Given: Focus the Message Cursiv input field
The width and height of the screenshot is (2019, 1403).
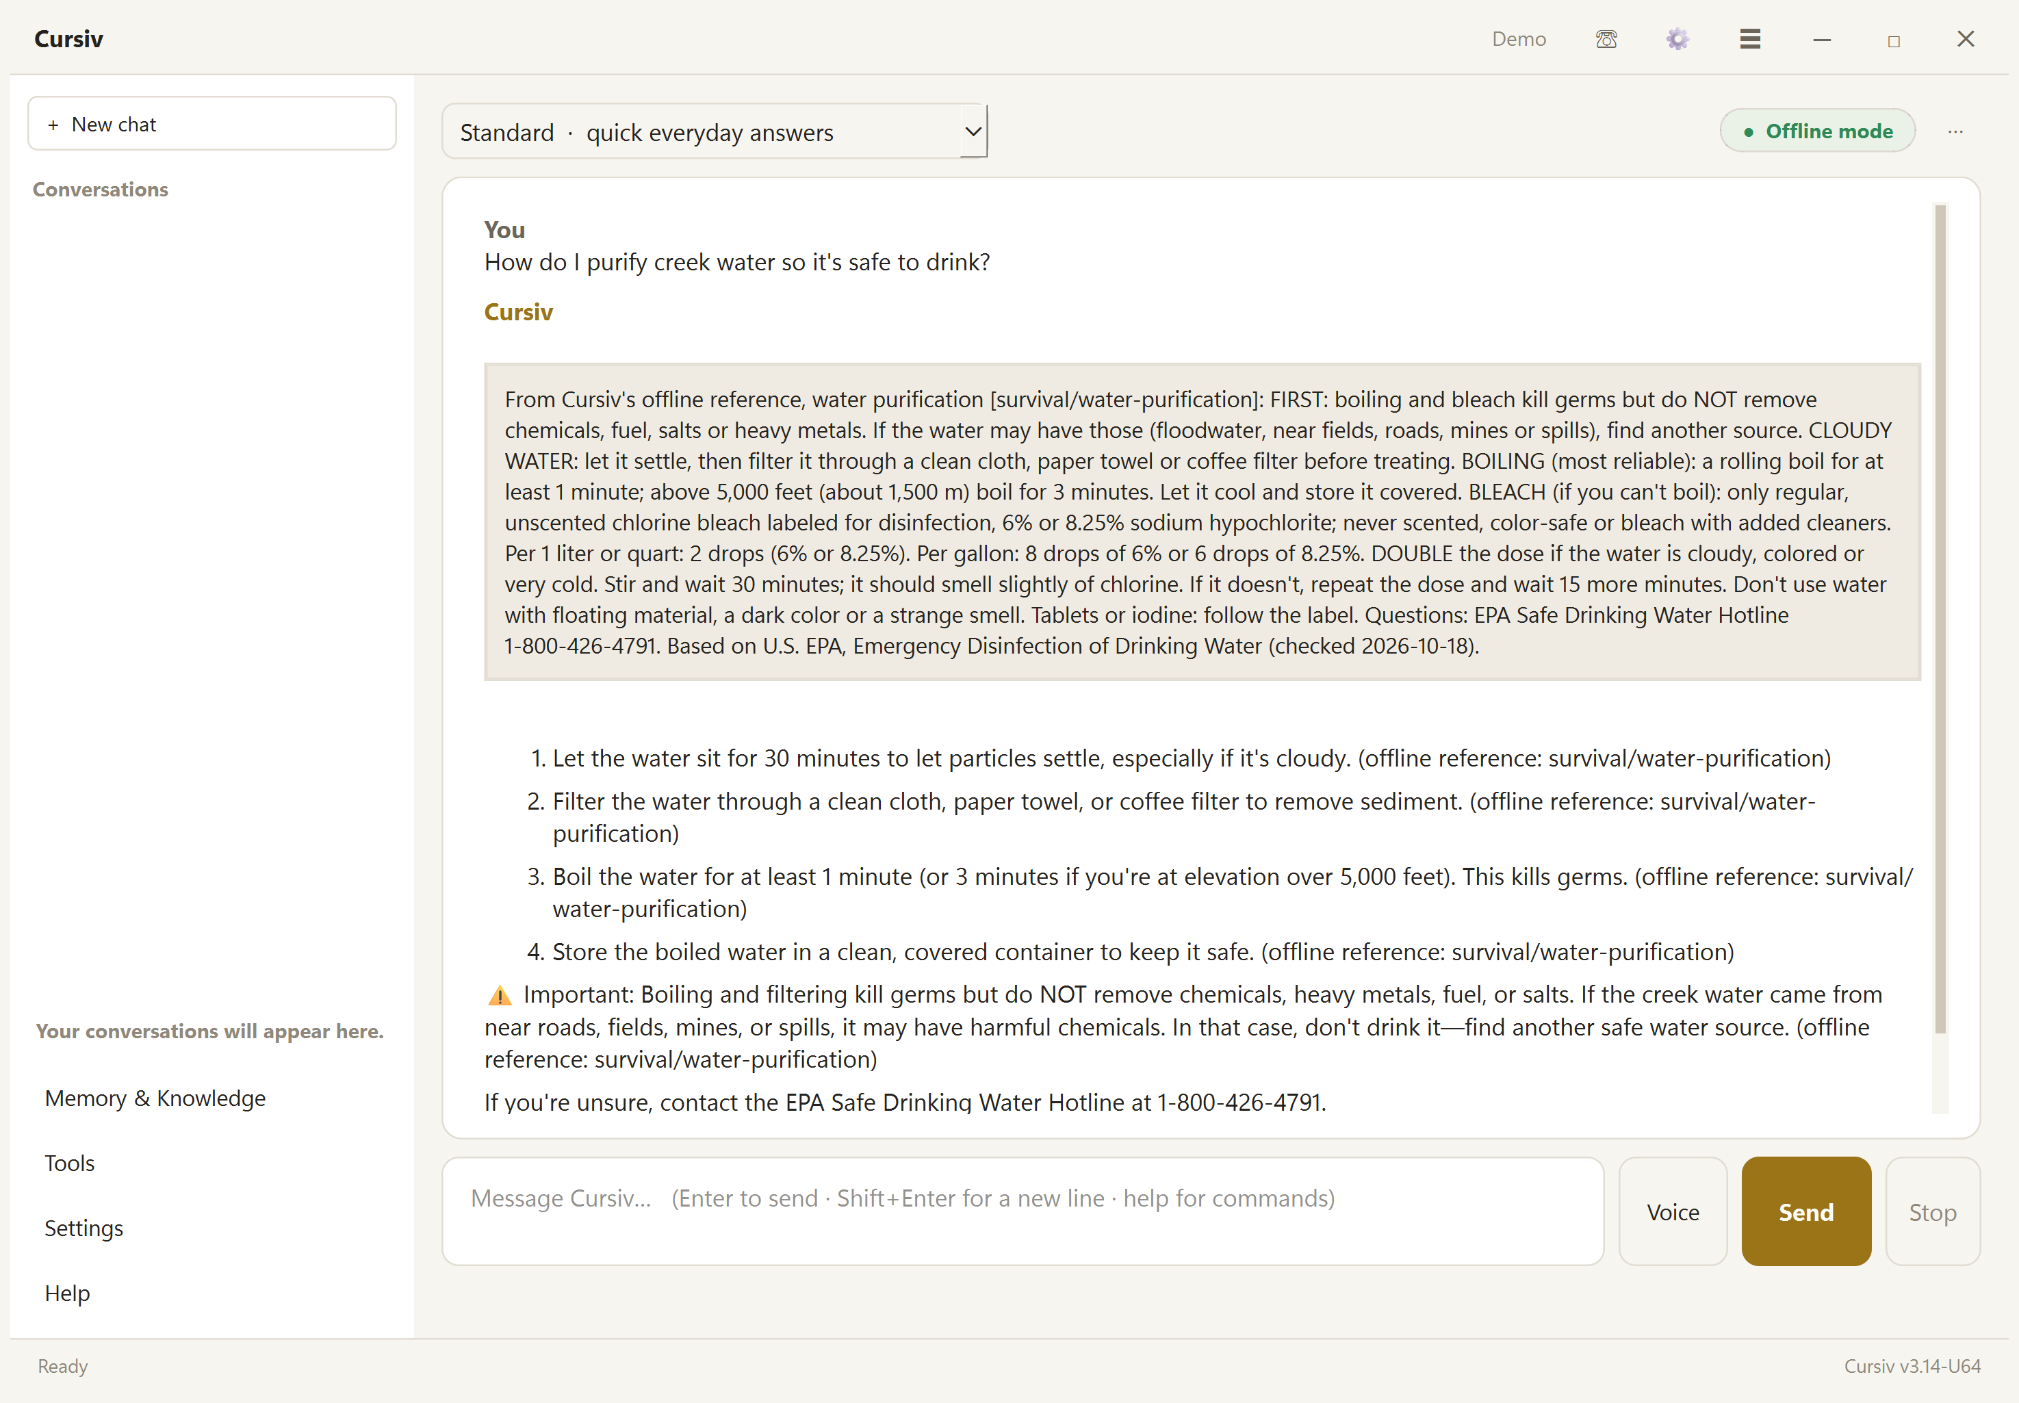Looking at the screenshot, I should click(x=1023, y=1211).
